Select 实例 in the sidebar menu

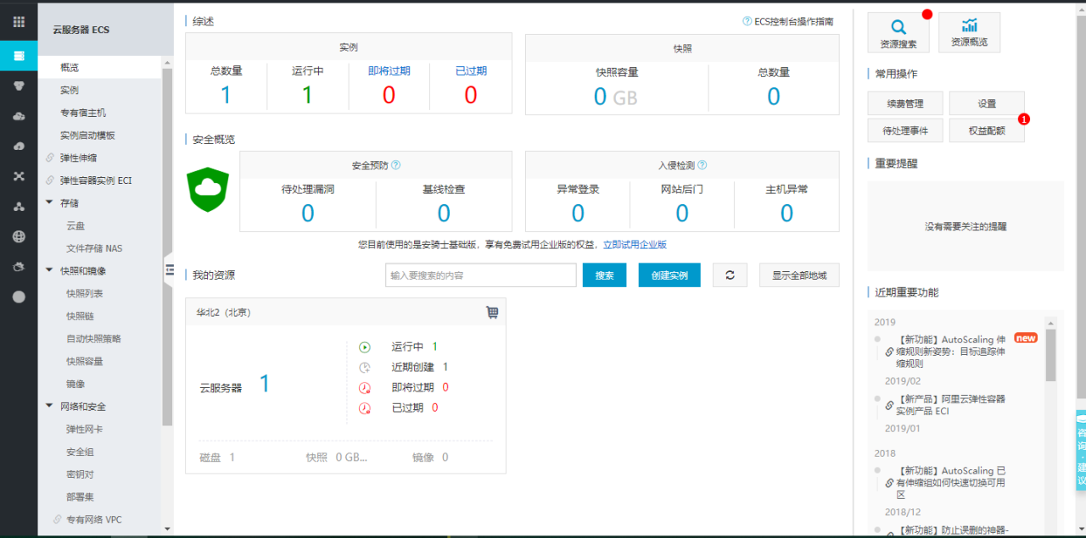click(70, 90)
